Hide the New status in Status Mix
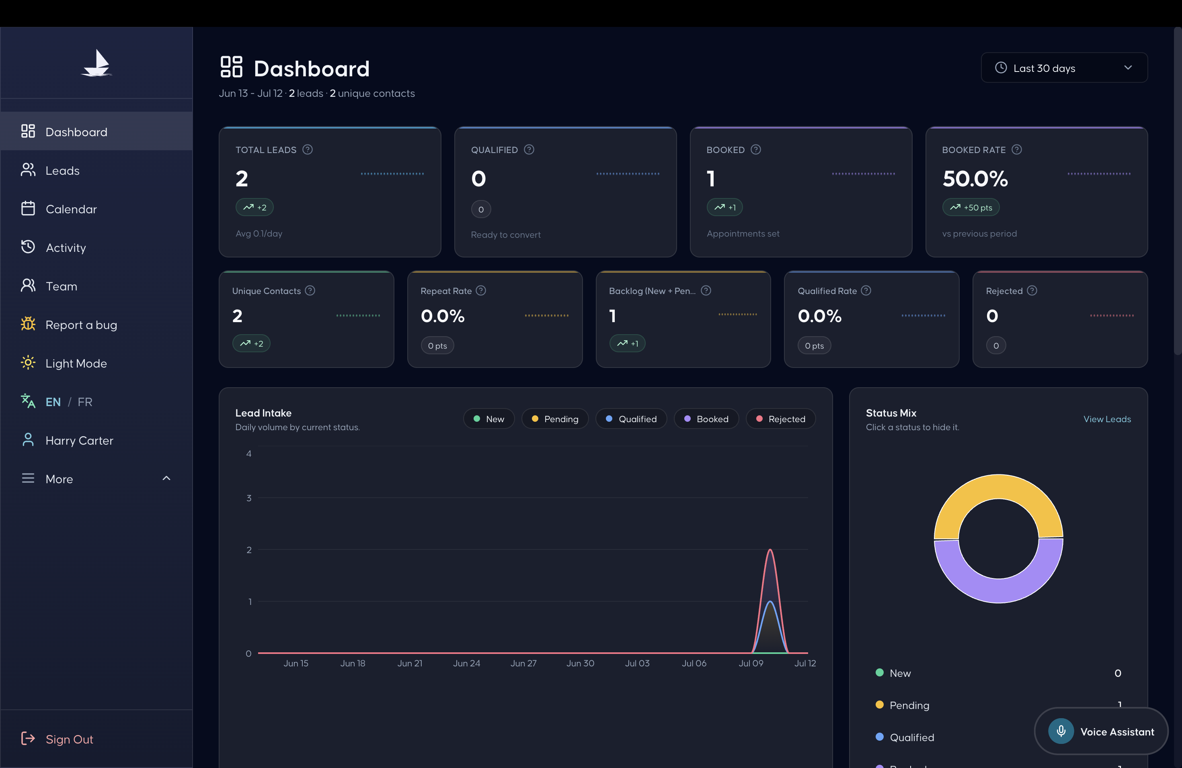Image resolution: width=1182 pixels, height=768 pixels. click(998, 673)
